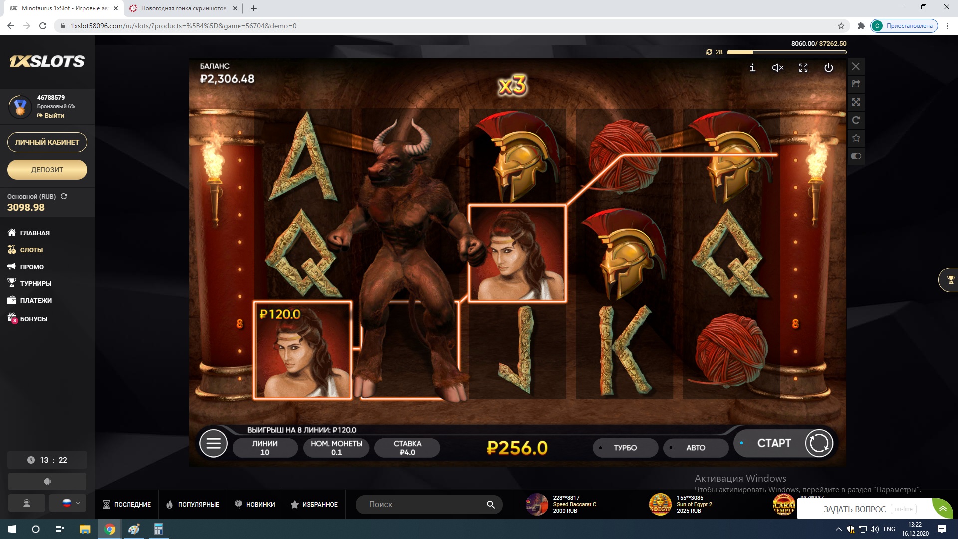This screenshot has width=958, height=539.
Task: Click the Поиск search field
Action: [424, 505]
